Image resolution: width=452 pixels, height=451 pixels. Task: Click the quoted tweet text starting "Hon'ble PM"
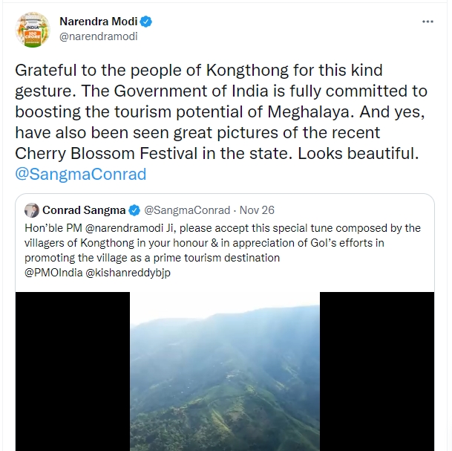[223, 242]
